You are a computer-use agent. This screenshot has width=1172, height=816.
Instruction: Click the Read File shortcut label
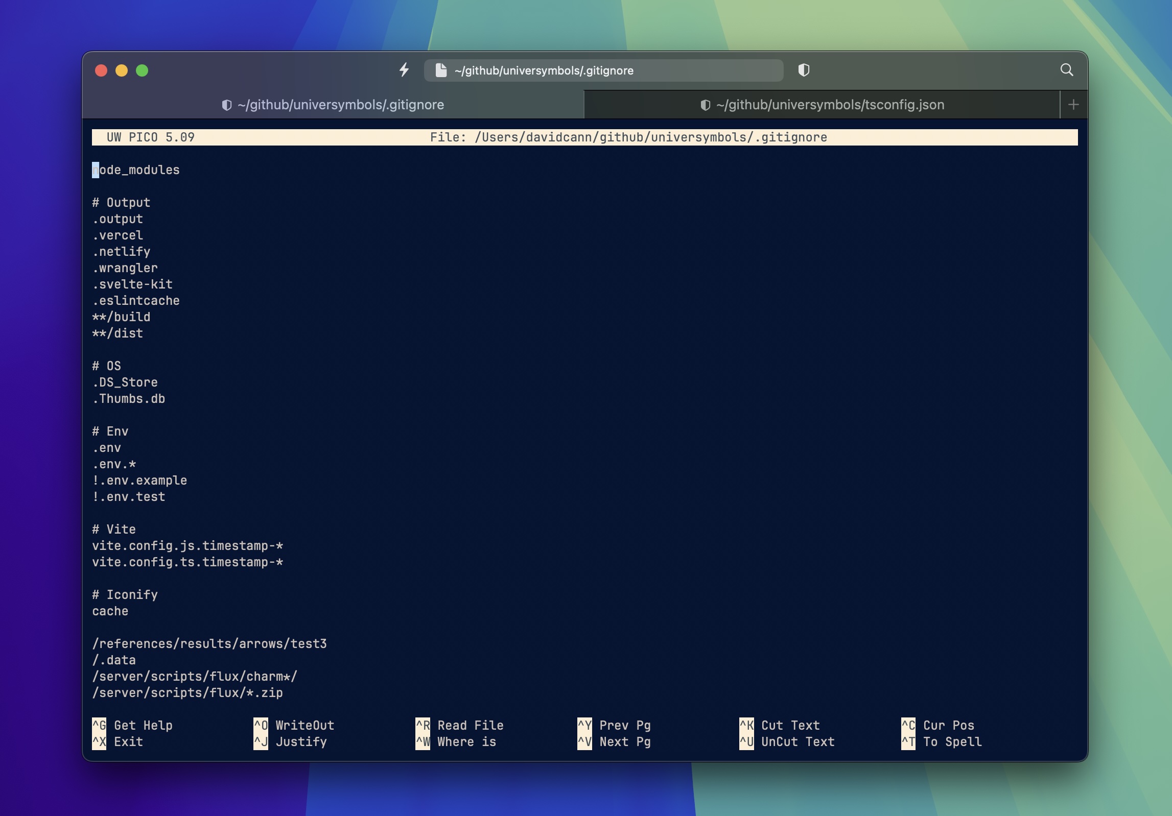470,725
